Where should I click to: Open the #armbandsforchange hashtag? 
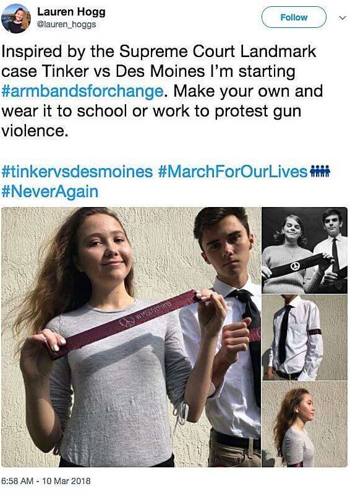[x=82, y=91]
